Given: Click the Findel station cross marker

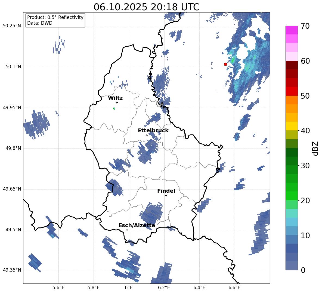Looking at the screenshot, I should (x=166, y=196).
